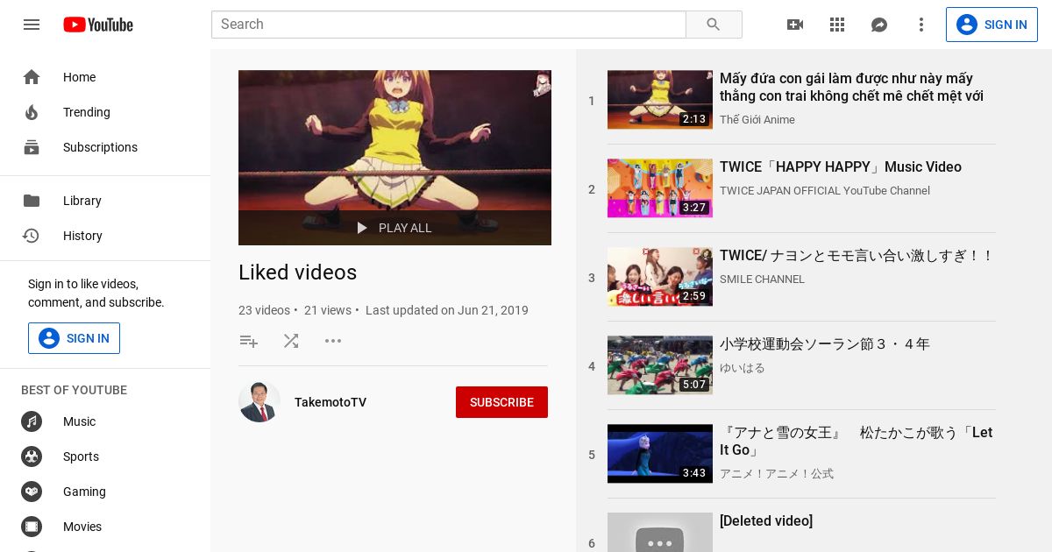Open the top bar settings dots menu
1052x552 pixels.
coord(921,25)
